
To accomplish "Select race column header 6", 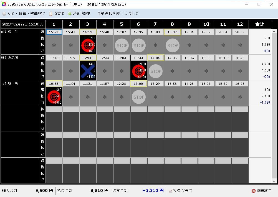I will [x=138, y=24].
